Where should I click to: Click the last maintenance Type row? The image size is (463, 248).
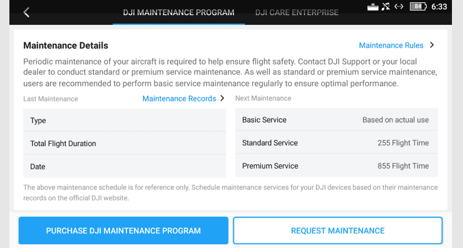[124, 120]
